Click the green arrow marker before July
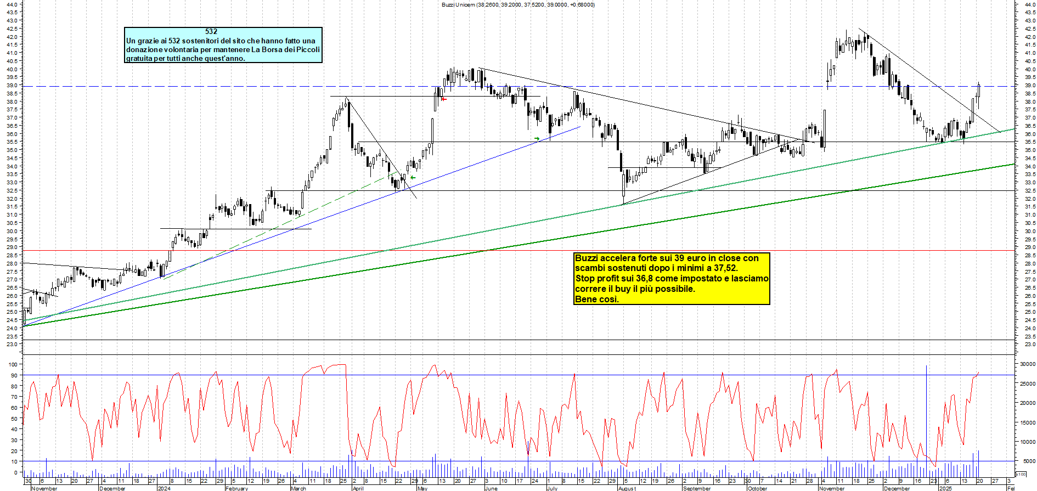 537,138
